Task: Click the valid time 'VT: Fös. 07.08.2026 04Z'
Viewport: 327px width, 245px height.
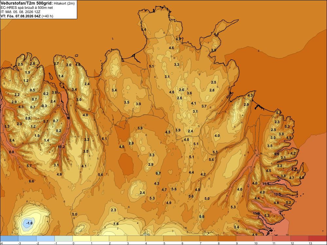Action: 21,16
